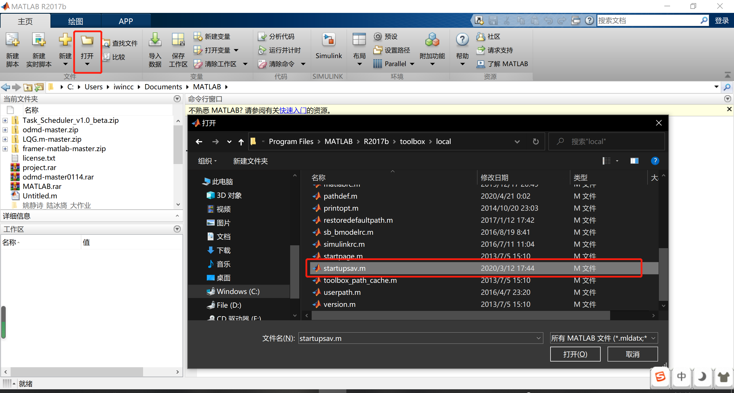Expand the Task_Scheduler_v1.0_beta.zip tree item
This screenshot has height=393, width=734.
(5, 120)
